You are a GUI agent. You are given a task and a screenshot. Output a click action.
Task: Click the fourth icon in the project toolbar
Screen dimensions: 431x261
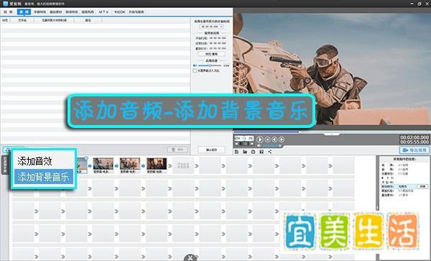click(261, 152)
